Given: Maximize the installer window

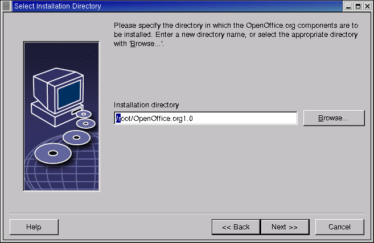Looking at the screenshot, I should click(357, 6).
